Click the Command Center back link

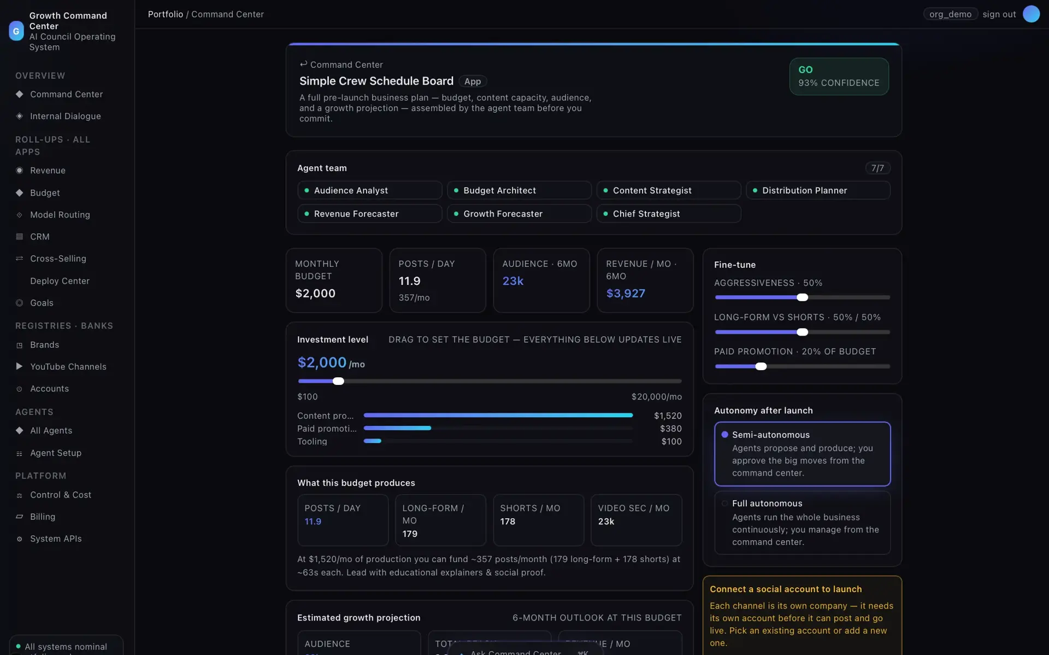pos(341,65)
